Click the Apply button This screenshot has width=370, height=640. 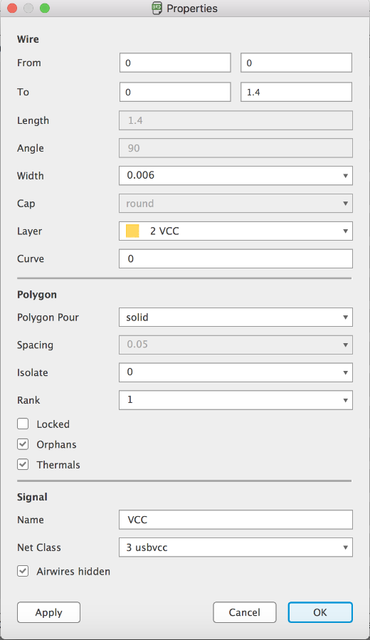pyautogui.click(x=48, y=612)
